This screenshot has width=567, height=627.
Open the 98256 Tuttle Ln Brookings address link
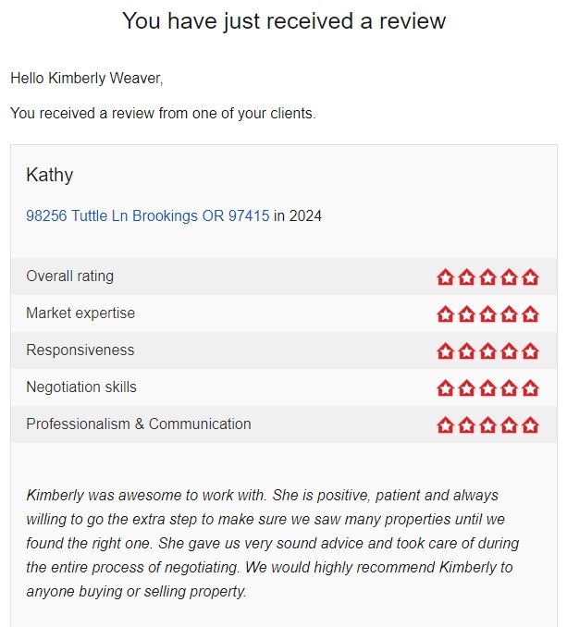[148, 215]
